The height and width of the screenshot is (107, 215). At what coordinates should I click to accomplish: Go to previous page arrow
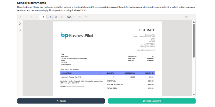(x=26, y=17)
